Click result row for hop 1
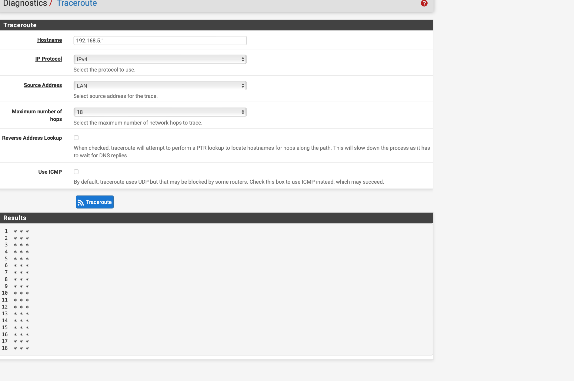The width and height of the screenshot is (574, 381). point(17,231)
